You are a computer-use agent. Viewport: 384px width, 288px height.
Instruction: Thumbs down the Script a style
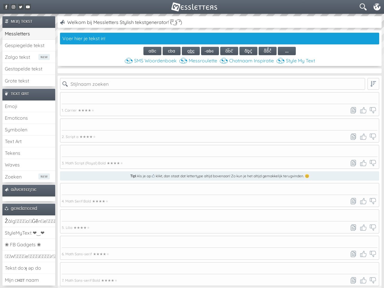(x=373, y=137)
